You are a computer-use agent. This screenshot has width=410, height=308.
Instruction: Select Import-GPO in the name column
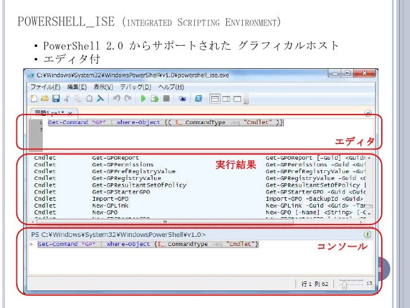(x=110, y=199)
